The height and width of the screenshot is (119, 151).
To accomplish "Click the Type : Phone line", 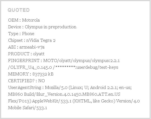I will pyautogui.click(x=21, y=34).
